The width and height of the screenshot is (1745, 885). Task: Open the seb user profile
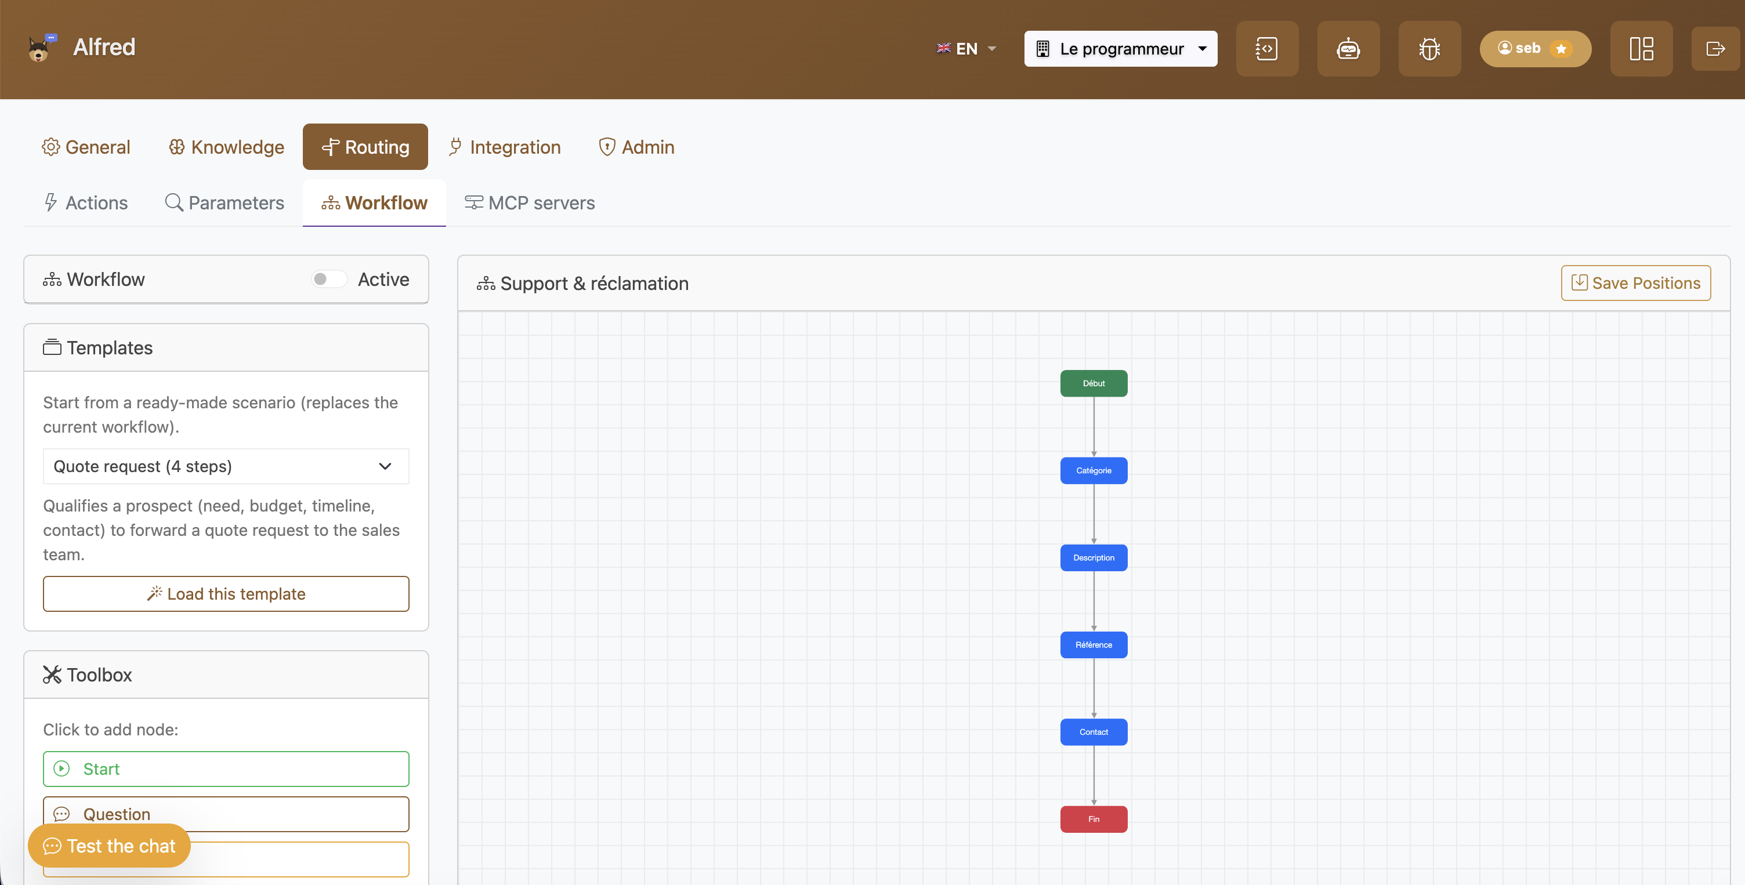tap(1535, 49)
